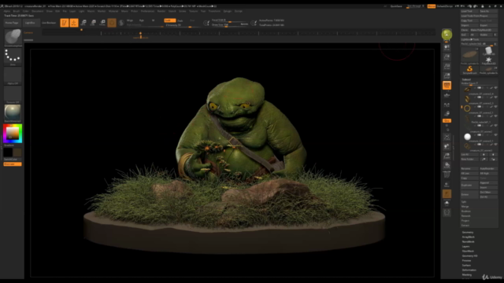Click the Move view shelf icon

click(447, 146)
